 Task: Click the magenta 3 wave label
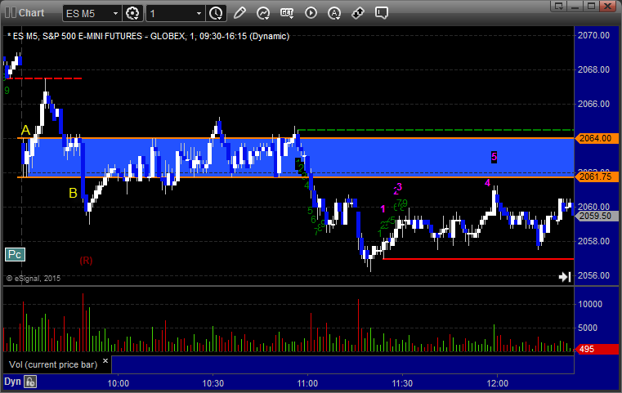pos(400,186)
